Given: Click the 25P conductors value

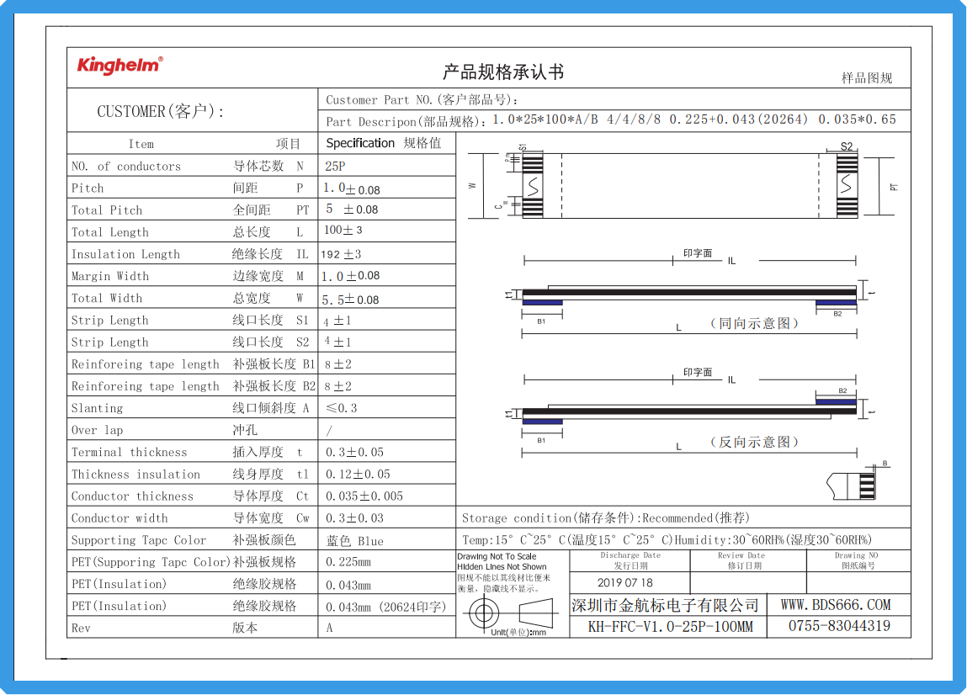Looking at the screenshot, I should (335, 167).
